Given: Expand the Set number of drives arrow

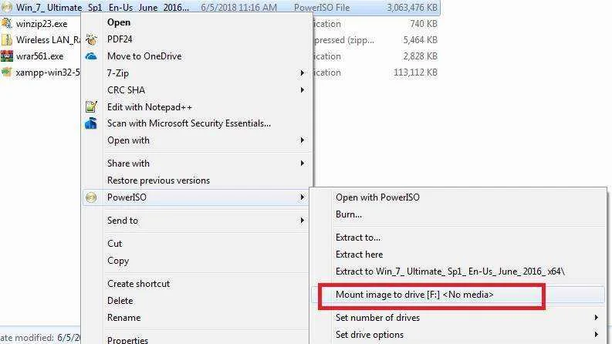Looking at the screenshot, I should (x=596, y=318).
